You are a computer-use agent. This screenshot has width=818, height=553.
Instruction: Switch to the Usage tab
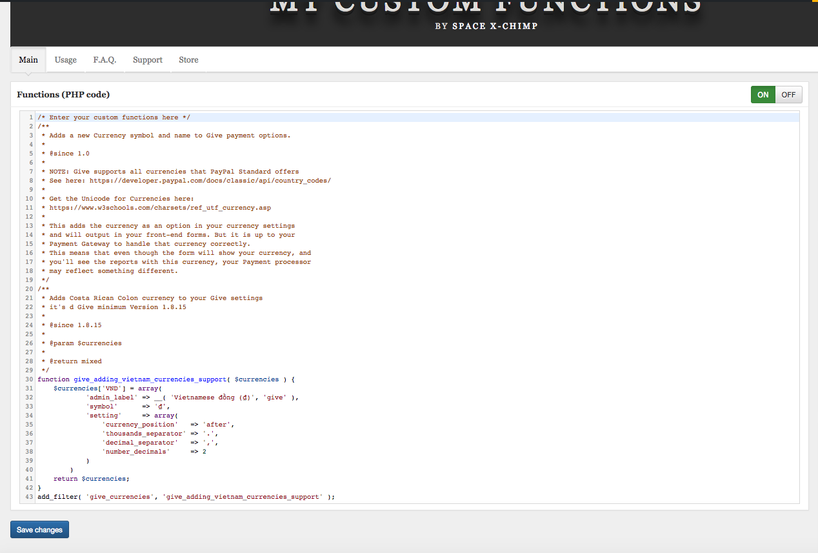66,59
